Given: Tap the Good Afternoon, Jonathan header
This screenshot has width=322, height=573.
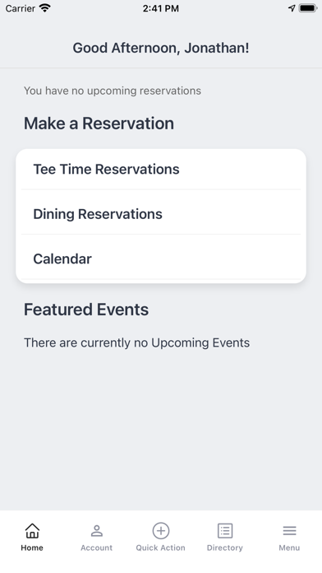Looking at the screenshot, I should pos(161,48).
